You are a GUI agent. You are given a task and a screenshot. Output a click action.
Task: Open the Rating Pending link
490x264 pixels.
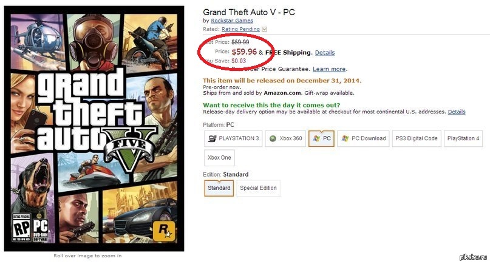pyautogui.click(x=240, y=29)
